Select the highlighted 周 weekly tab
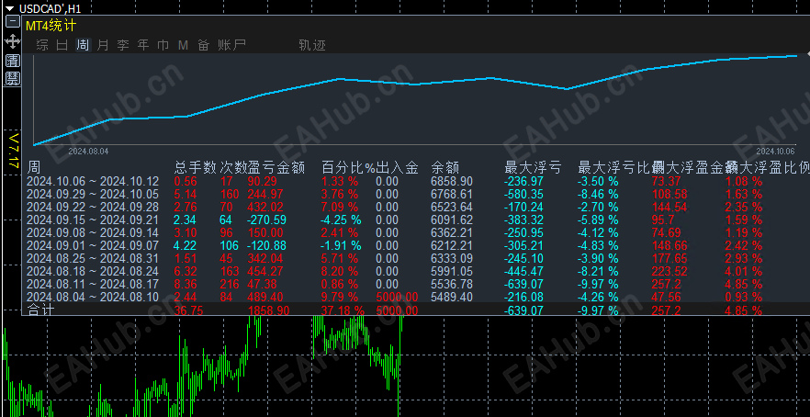810x417 pixels. (x=83, y=45)
